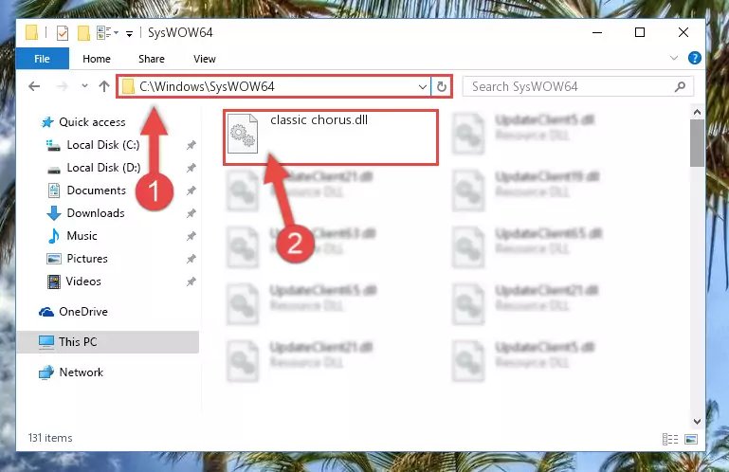The image size is (729, 472).
Task: Click pin icon beside Videos
Action: pyautogui.click(x=191, y=282)
